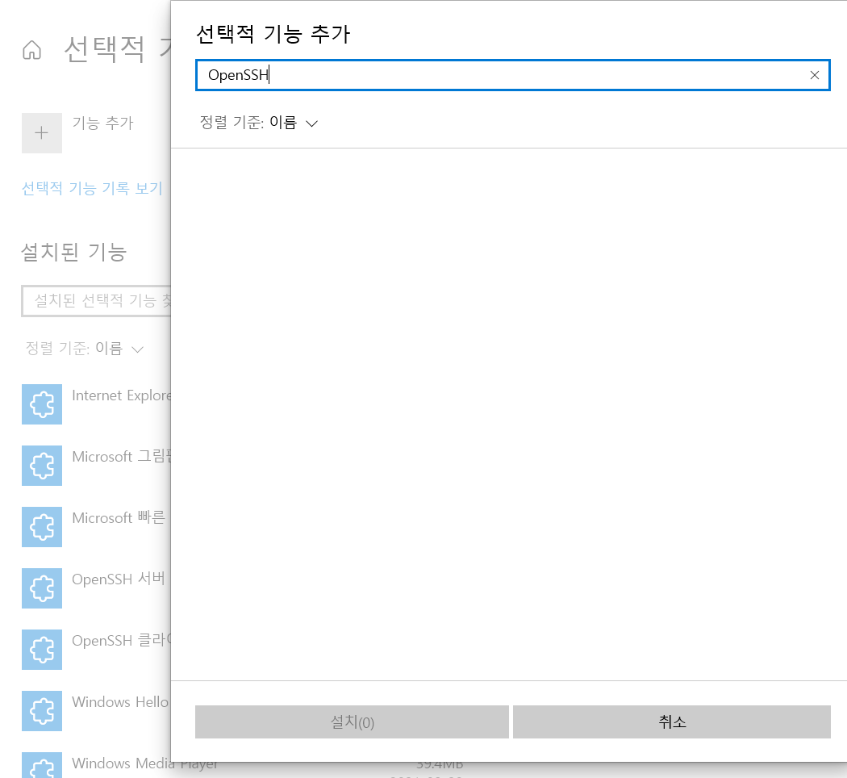Click the Windows Hello list entry text

[x=120, y=702]
